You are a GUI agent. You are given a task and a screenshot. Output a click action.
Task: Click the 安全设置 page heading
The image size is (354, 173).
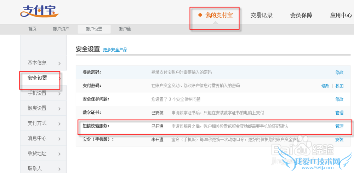click(x=88, y=49)
